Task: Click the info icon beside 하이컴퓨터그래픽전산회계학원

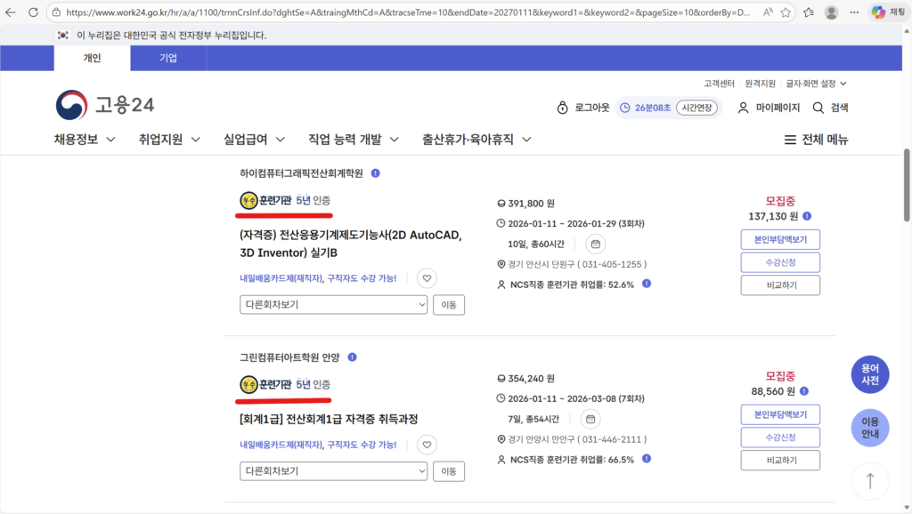Action: click(x=374, y=173)
